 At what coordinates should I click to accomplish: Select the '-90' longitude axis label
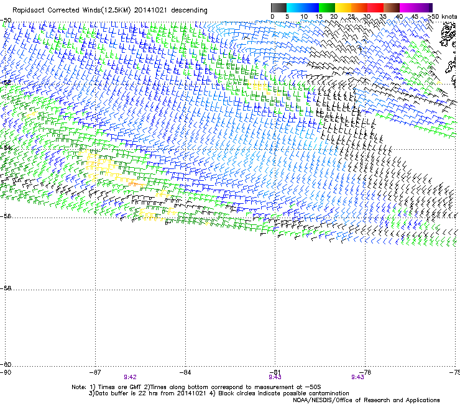click(6, 372)
